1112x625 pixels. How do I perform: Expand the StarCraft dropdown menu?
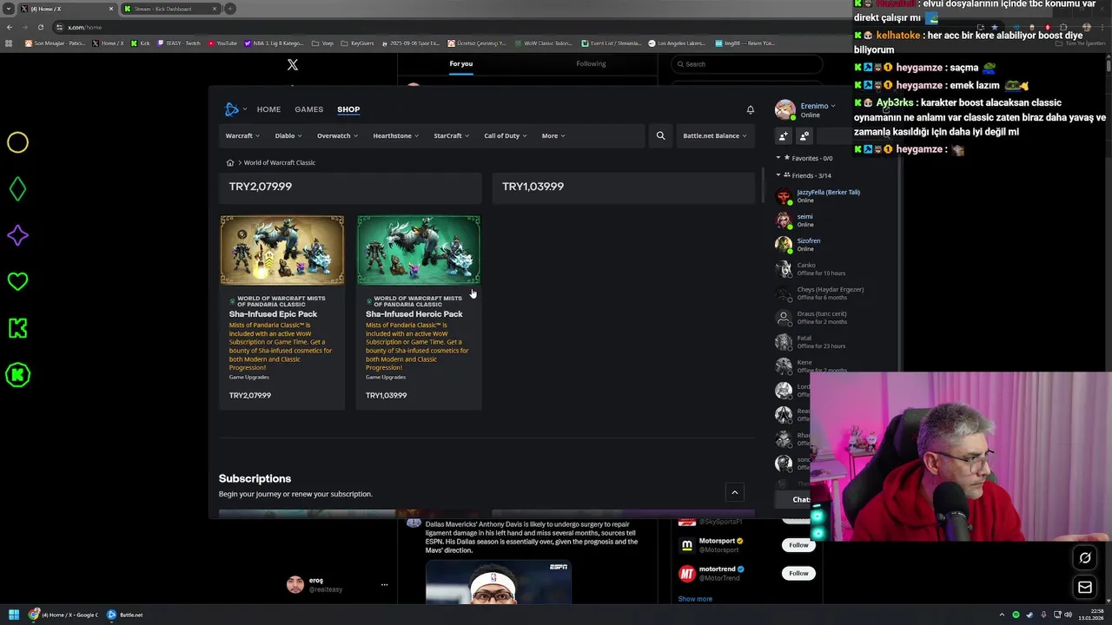click(452, 135)
